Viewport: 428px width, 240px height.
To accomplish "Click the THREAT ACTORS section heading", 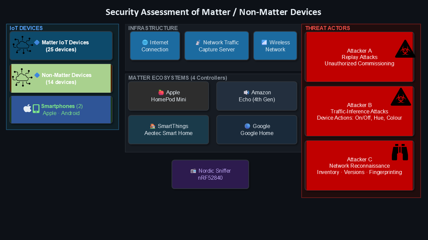I will tap(328, 28).
